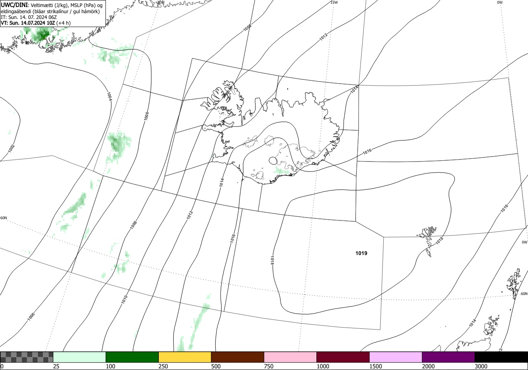
Task: Click the legend value 3000
Action: pyautogui.click(x=481, y=366)
